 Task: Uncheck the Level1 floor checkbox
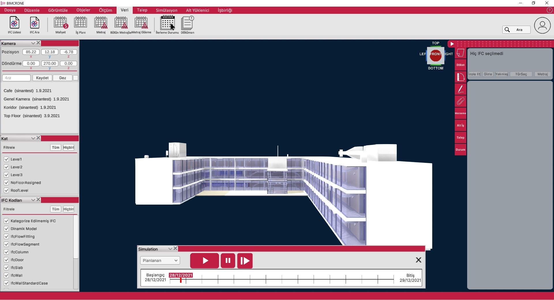[x=6, y=159]
